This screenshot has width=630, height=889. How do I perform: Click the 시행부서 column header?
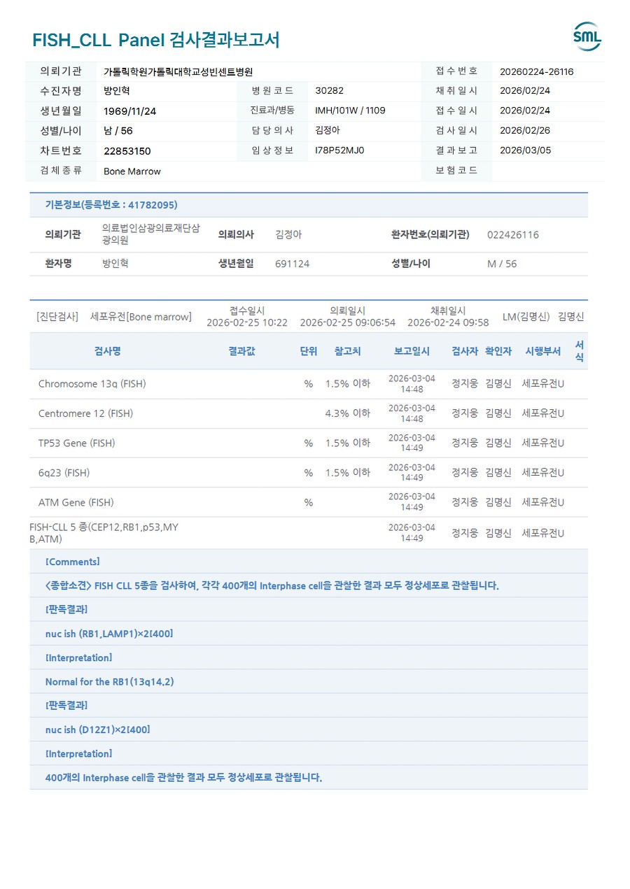coord(543,351)
